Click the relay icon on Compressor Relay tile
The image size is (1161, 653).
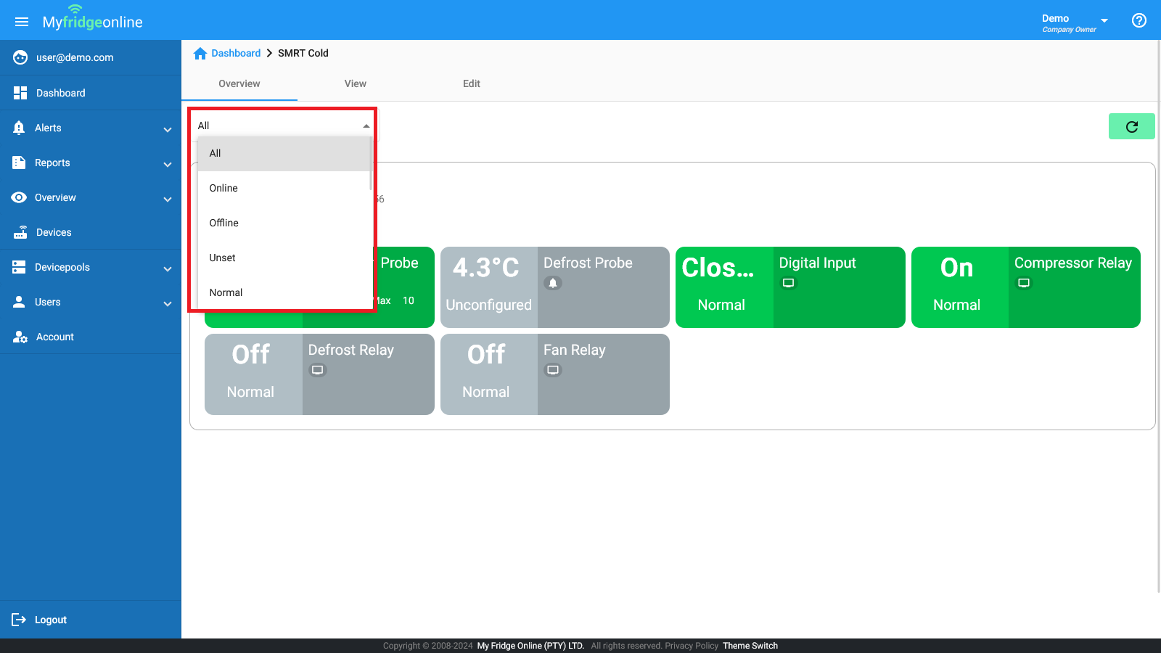(x=1024, y=283)
